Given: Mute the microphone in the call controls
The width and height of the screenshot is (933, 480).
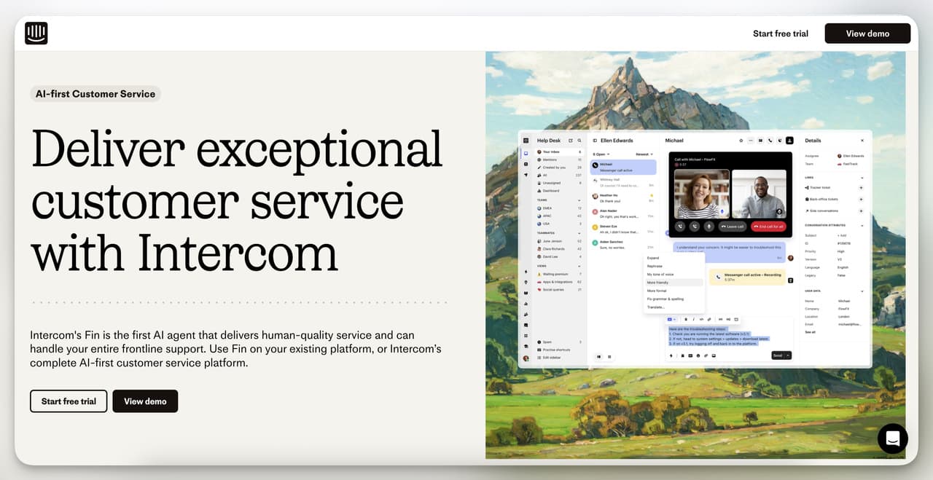Looking at the screenshot, I should pos(709,227).
